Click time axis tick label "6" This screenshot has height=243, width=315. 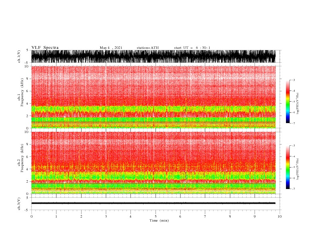tap(180, 216)
